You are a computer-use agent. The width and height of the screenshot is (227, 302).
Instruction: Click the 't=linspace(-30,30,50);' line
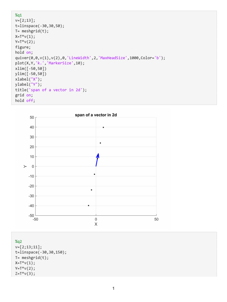(x=40, y=26)
